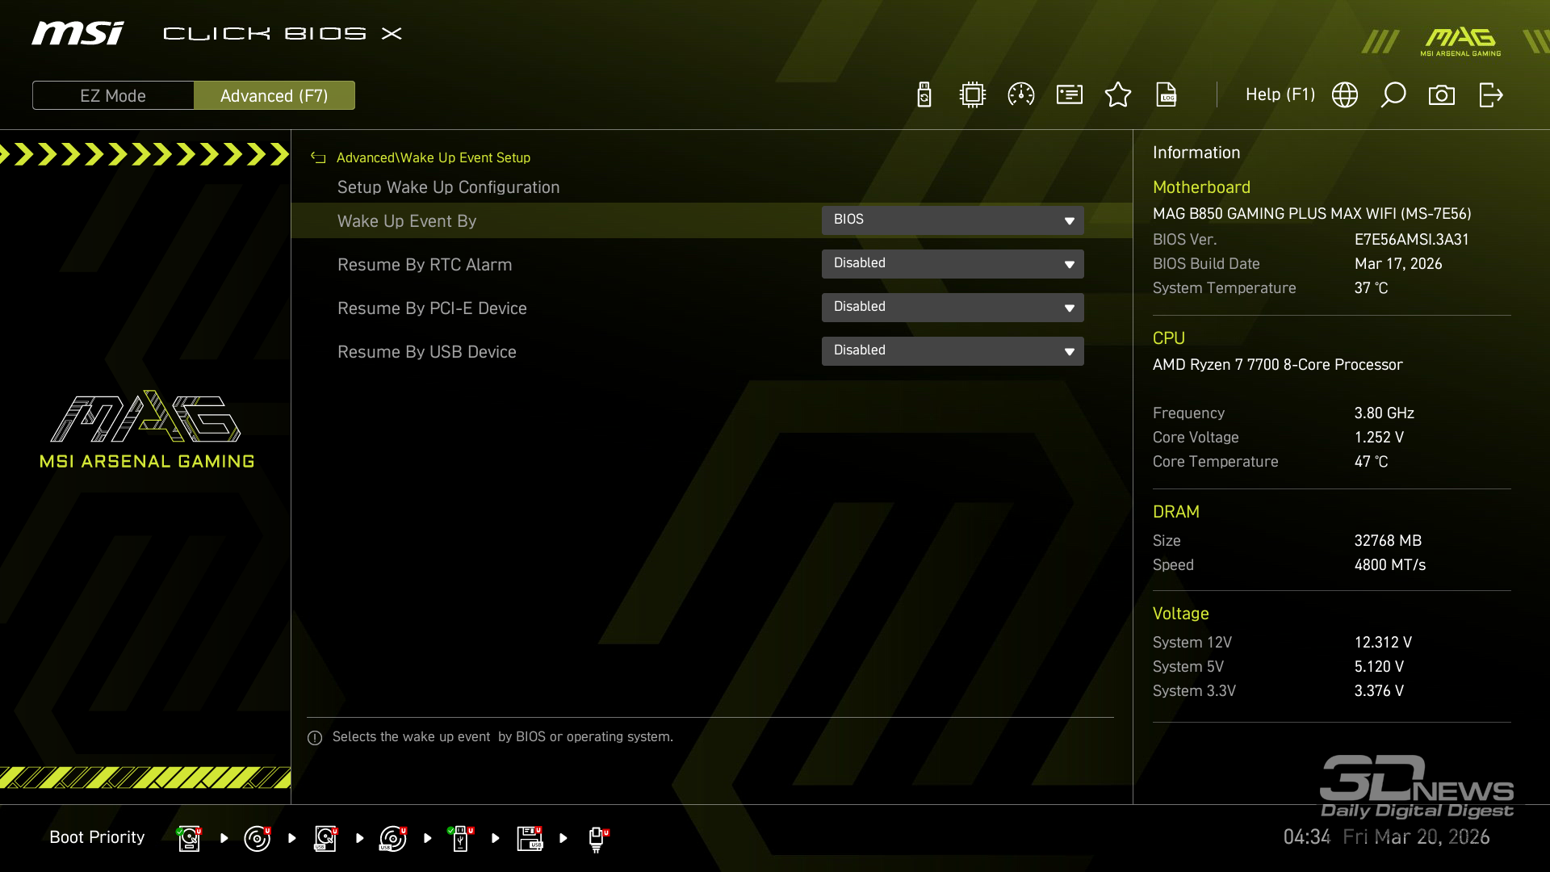The image size is (1550, 872).
Task: Open Resume By USB Device dropdown
Action: pos(953,351)
